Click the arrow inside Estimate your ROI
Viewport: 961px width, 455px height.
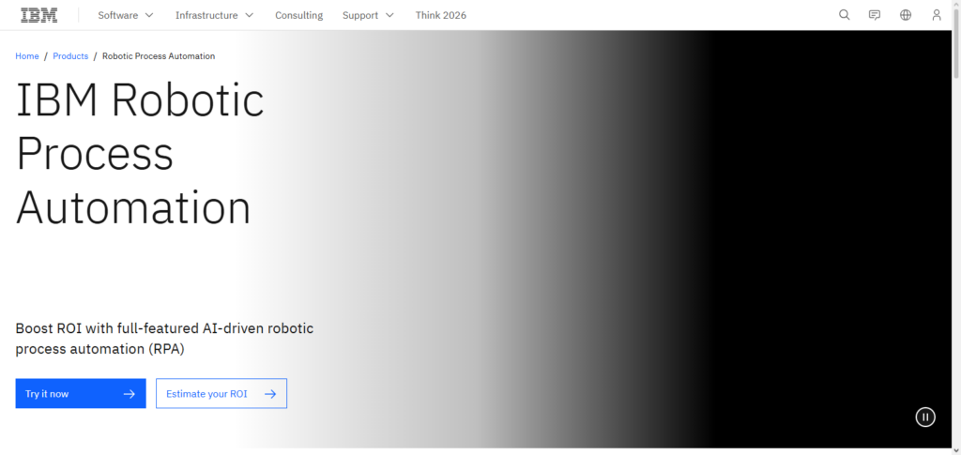tap(270, 394)
